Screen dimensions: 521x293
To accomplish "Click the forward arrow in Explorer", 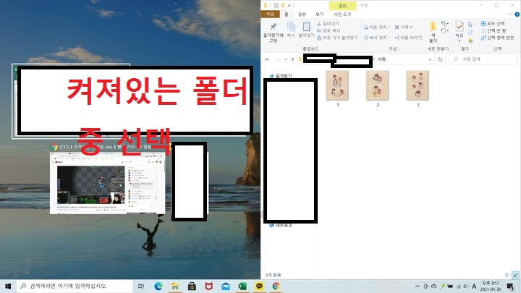I will pyautogui.click(x=277, y=59).
